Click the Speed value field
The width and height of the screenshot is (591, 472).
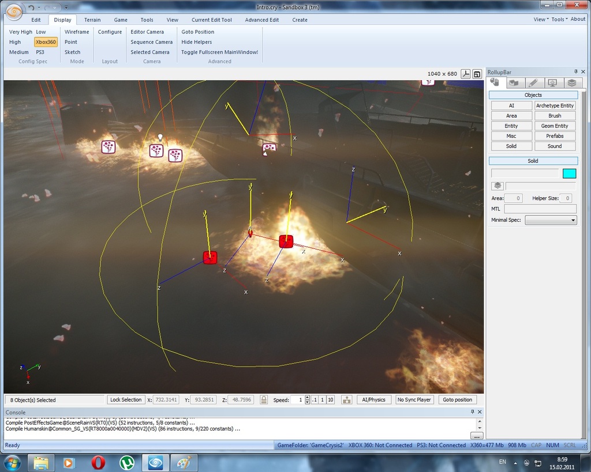coord(297,400)
